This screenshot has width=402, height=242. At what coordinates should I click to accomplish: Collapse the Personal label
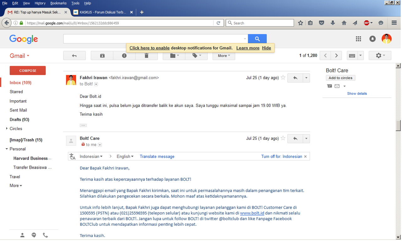point(7,149)
